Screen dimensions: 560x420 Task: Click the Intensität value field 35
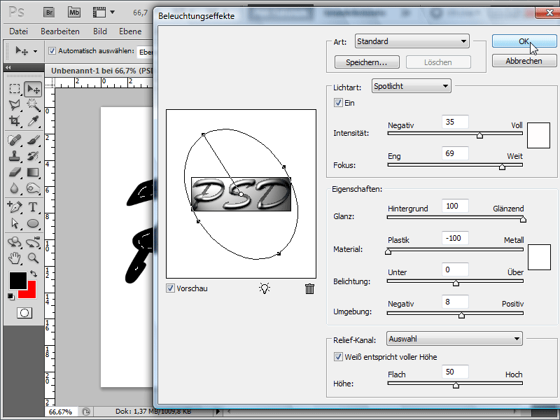[x=455, y=122]
